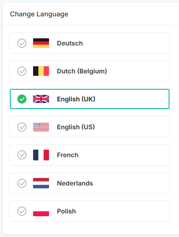Pick the Nederlands language text
Screen dimensions: 179x237
click(75, 183)
